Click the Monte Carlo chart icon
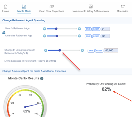Image resolution: width=132 pixels, height=121 pixels. (24, 7)
